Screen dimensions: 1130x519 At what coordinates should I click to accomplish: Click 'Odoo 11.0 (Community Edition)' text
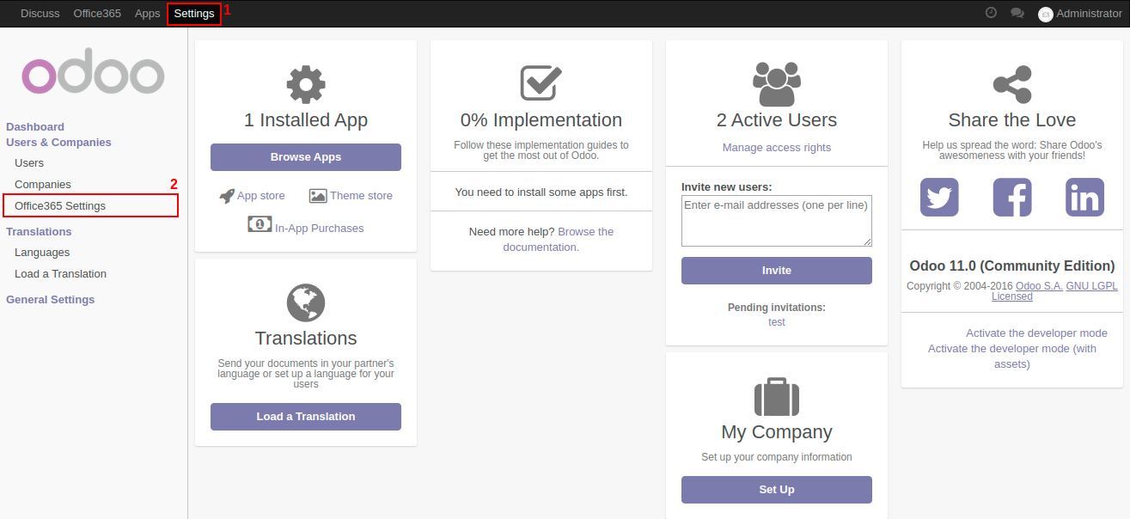[1012, 266]
